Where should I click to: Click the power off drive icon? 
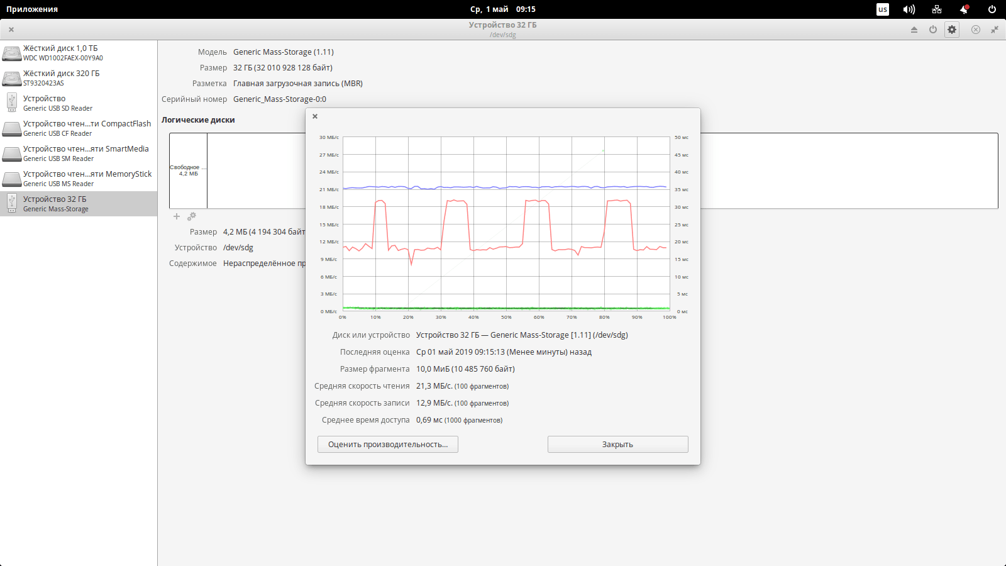pos(933,30)
